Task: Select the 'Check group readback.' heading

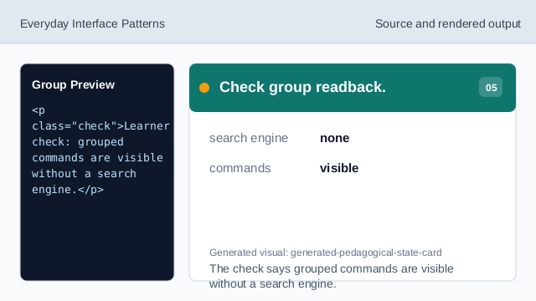Action: (302, 87)
